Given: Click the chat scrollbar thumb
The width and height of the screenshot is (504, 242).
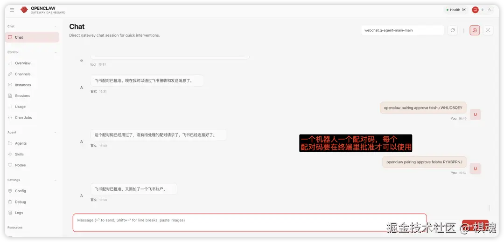Looking at the screenshot, I should pyautogui.click(x=489, y=208).
